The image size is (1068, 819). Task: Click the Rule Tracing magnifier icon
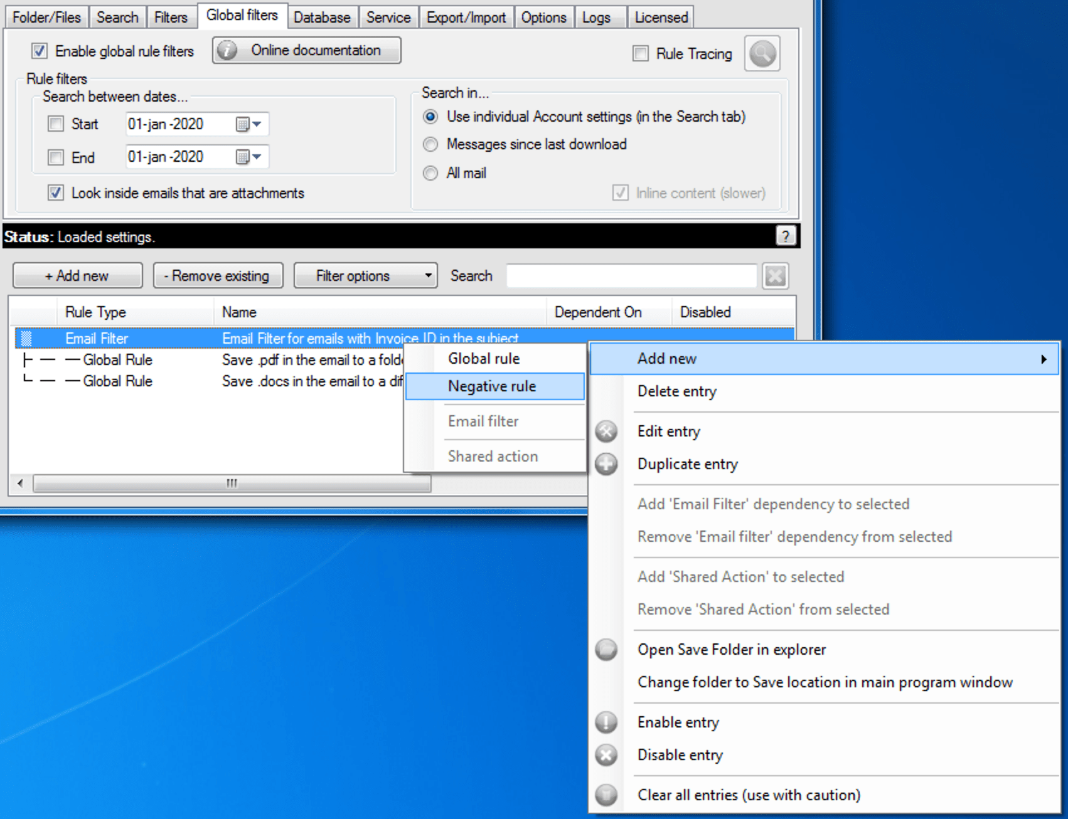762,54
